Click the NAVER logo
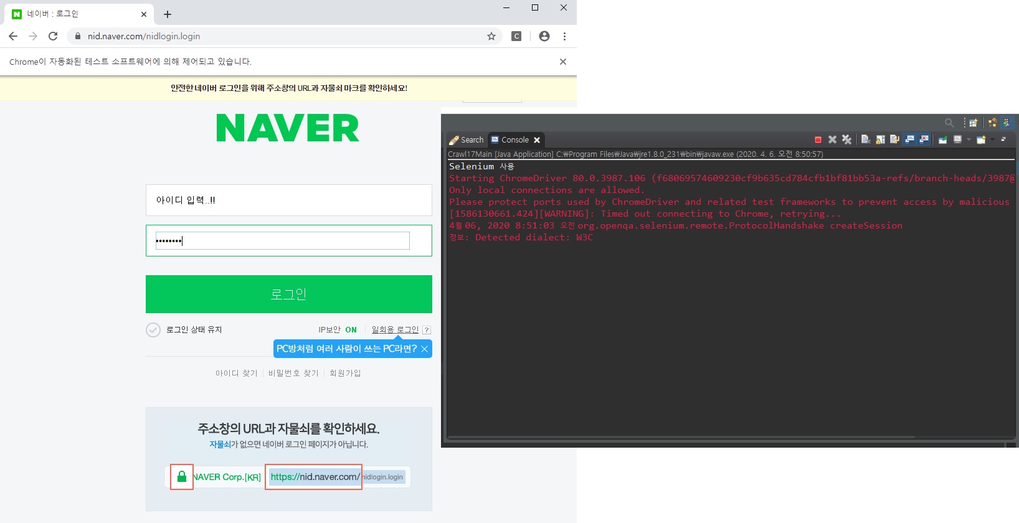1019x523 pixels. pyautogui.click(x=288, y=128)
